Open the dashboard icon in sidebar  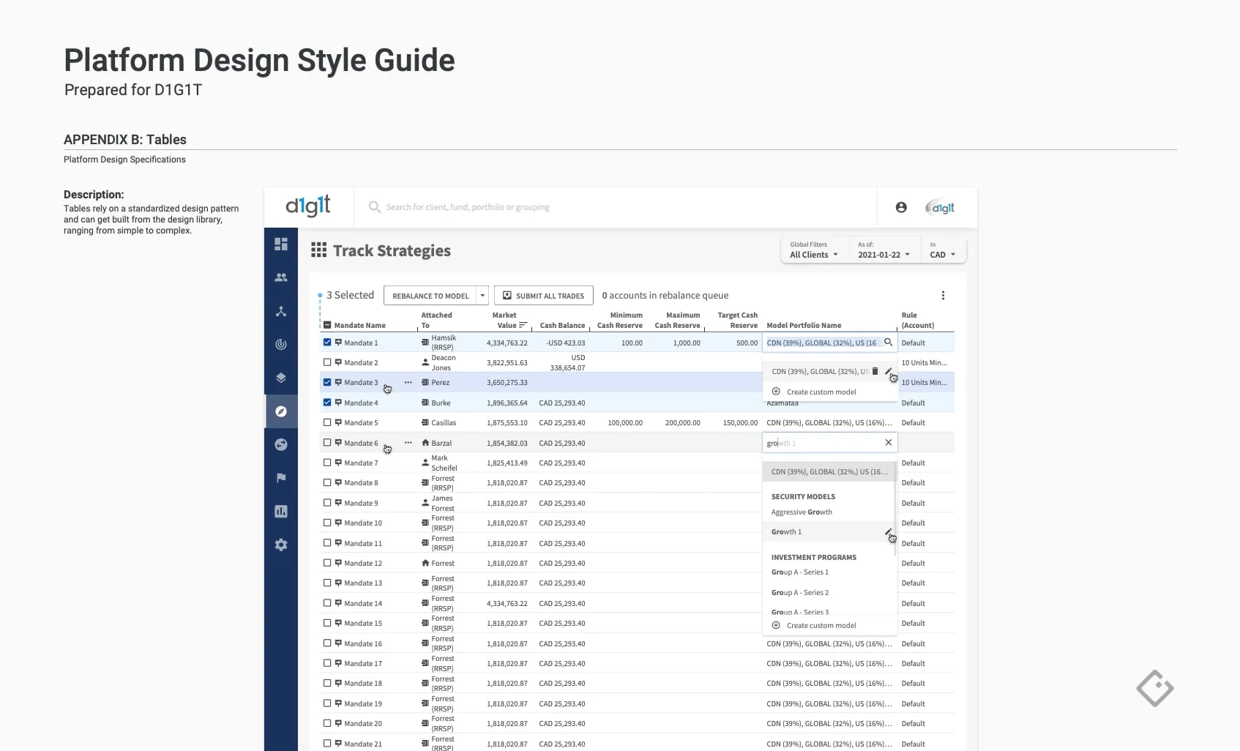point(281,244)
